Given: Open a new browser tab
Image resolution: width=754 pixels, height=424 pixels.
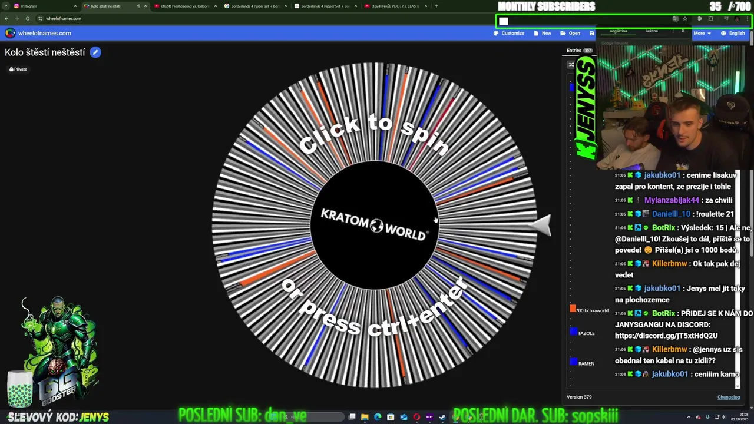Looking at the screenshot, I should point(436,6).
